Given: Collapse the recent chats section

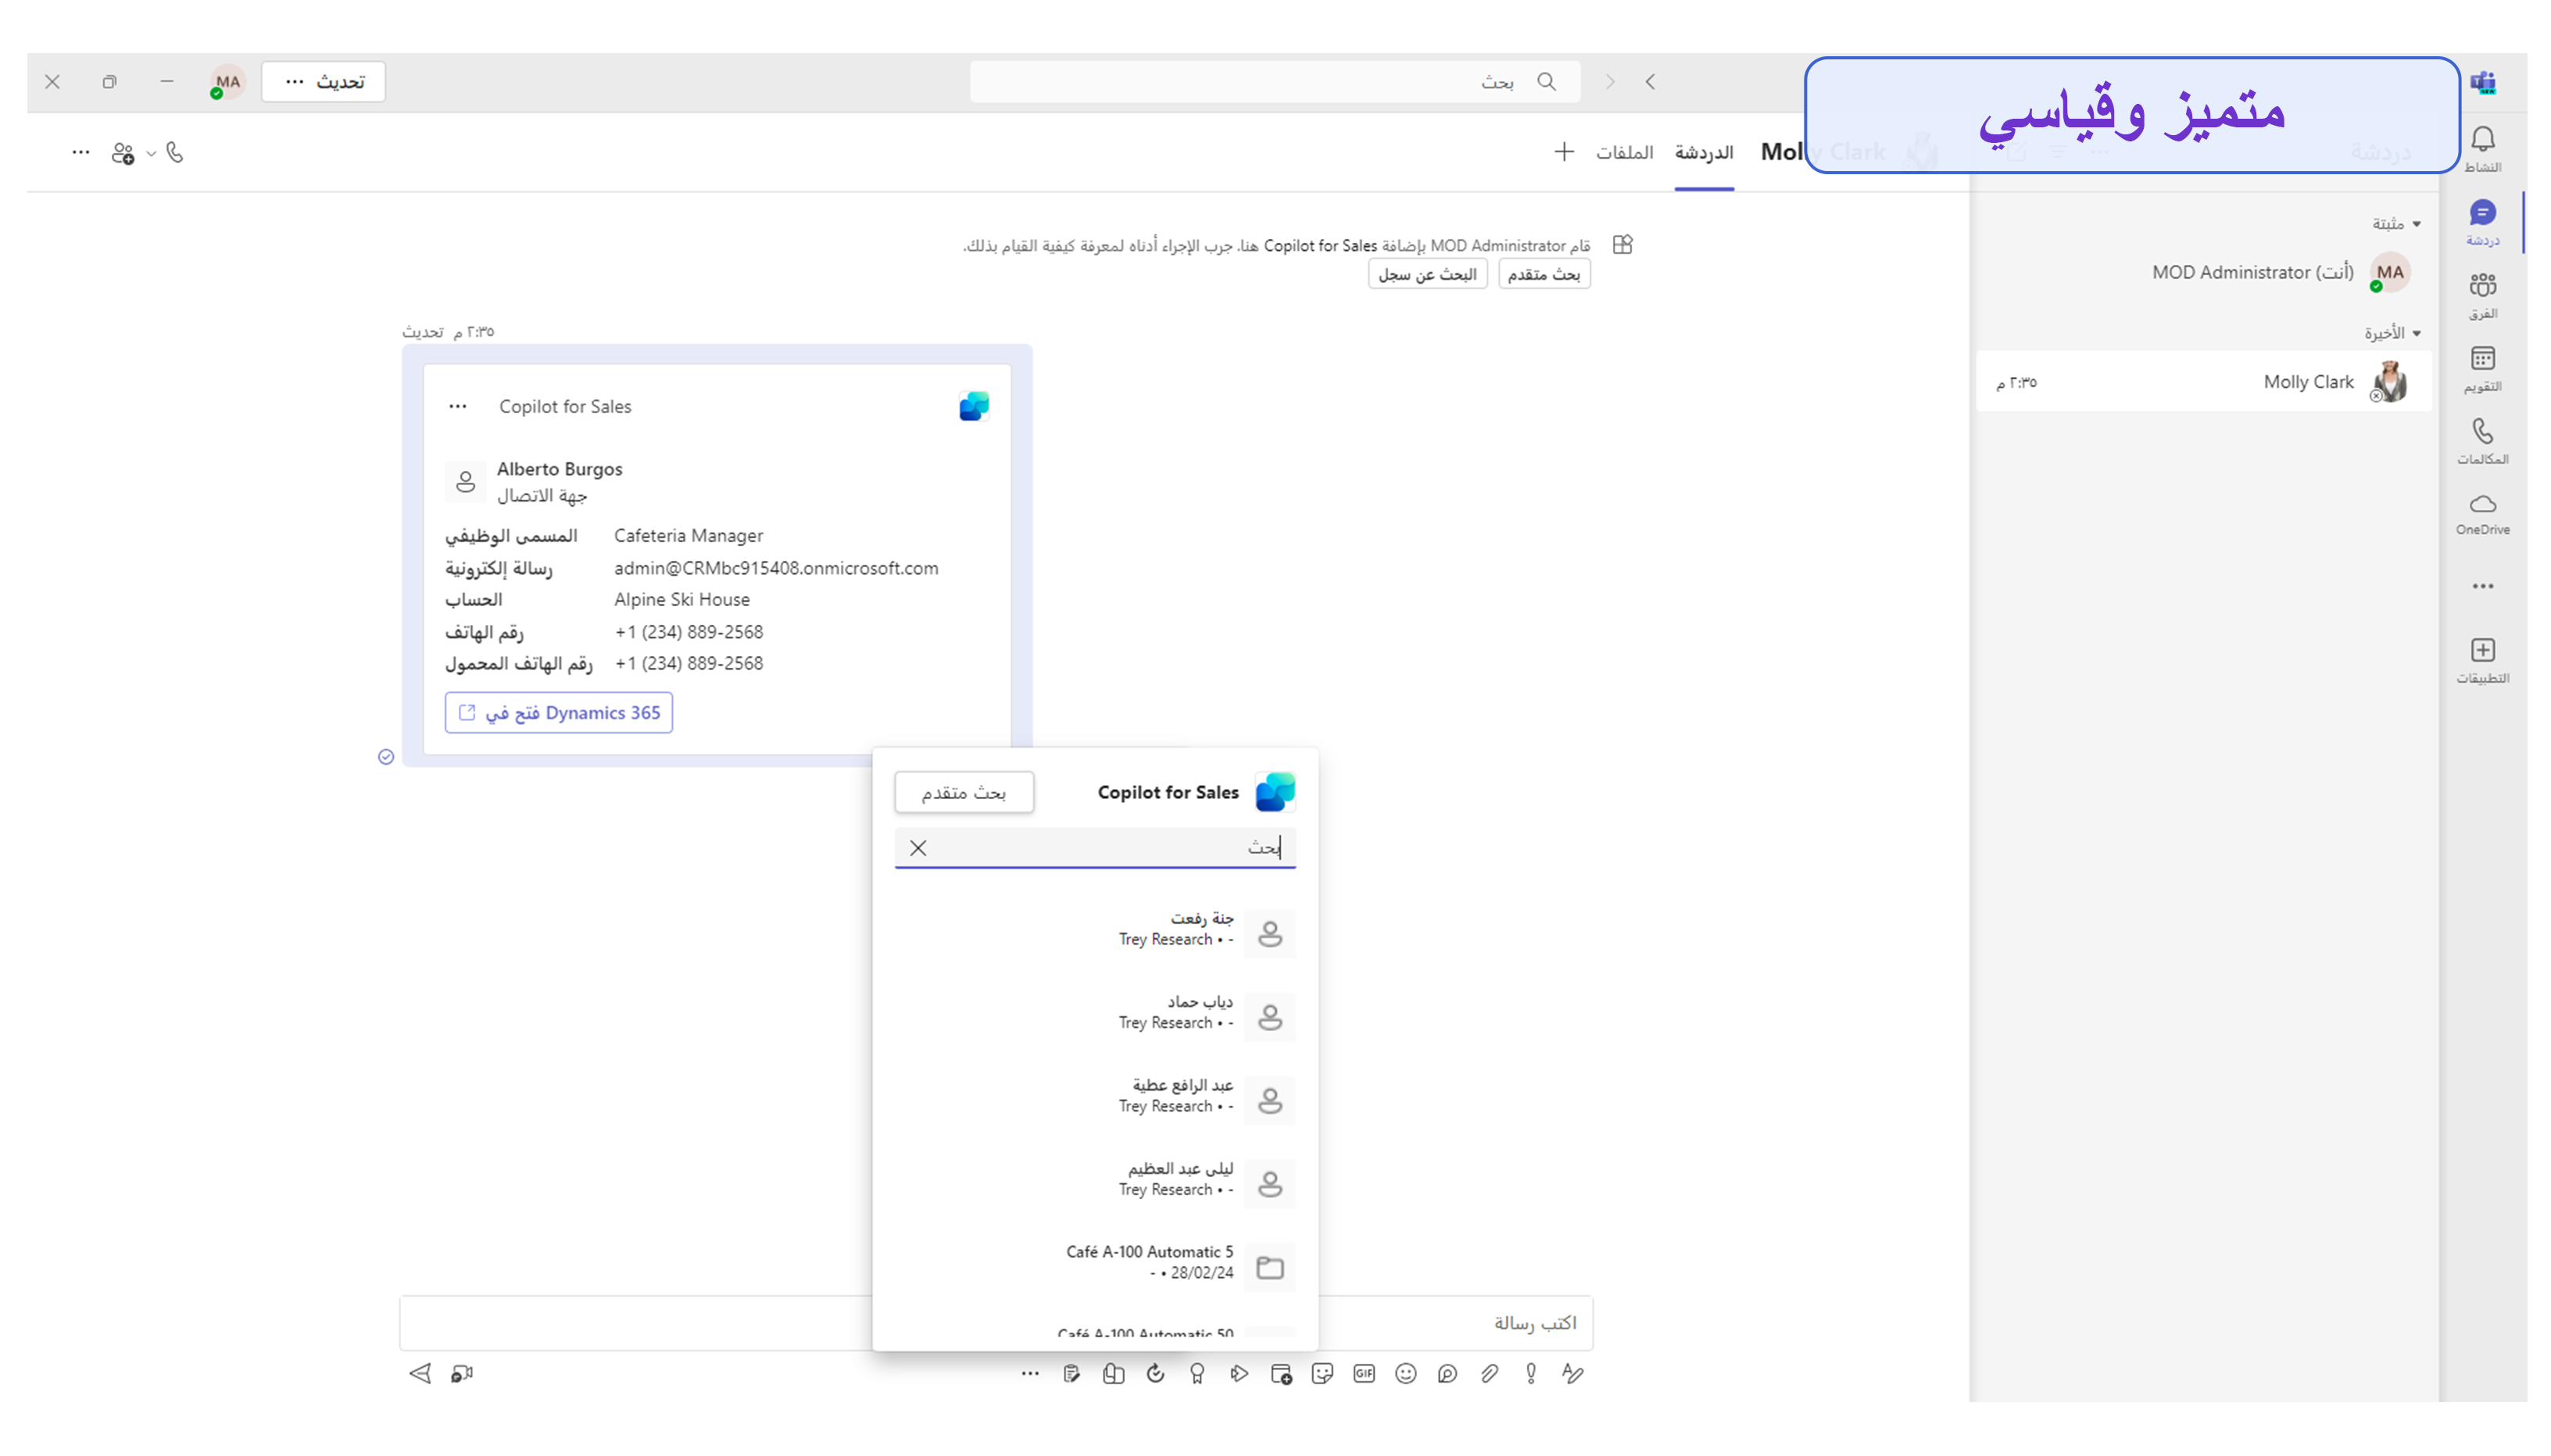Looking at the screenshot, I should pyautogui.click(x=2416, y=333).
